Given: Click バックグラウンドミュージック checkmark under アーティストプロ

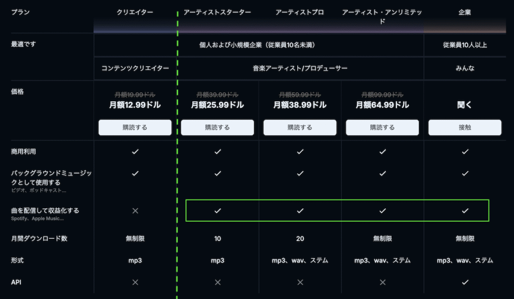Looking at the screenshot, I should point(300,173).
